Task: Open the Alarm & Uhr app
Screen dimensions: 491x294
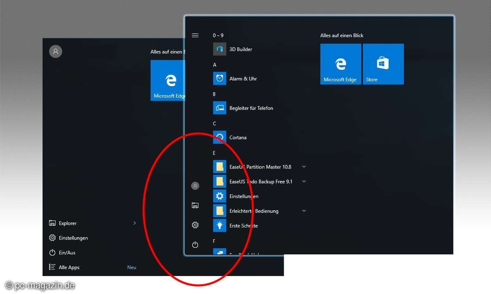Action: point(243,79)
